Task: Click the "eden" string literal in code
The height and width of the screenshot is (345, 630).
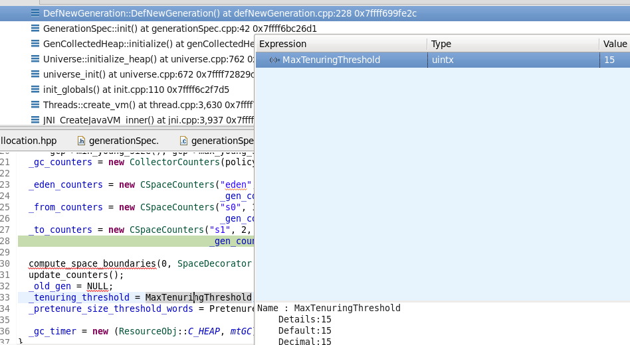Action: pyautogui.click(x=236, y=184)
